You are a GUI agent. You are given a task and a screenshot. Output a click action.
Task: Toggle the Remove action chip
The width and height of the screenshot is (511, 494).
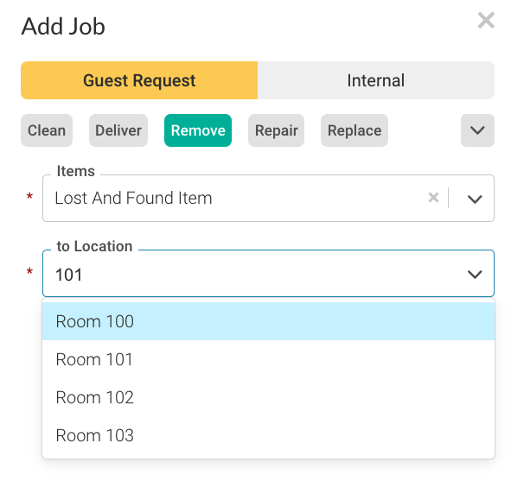pyautogui.click(x=198, y=130)
